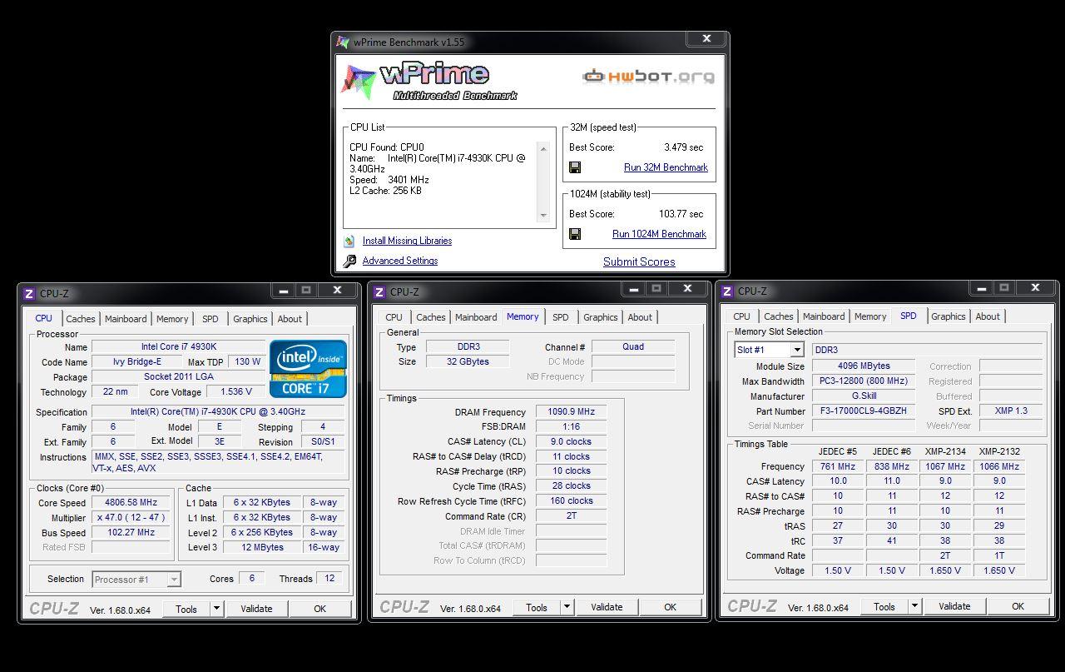Open the Tools dropdown arrow in SPD window

tap(914, 606)
